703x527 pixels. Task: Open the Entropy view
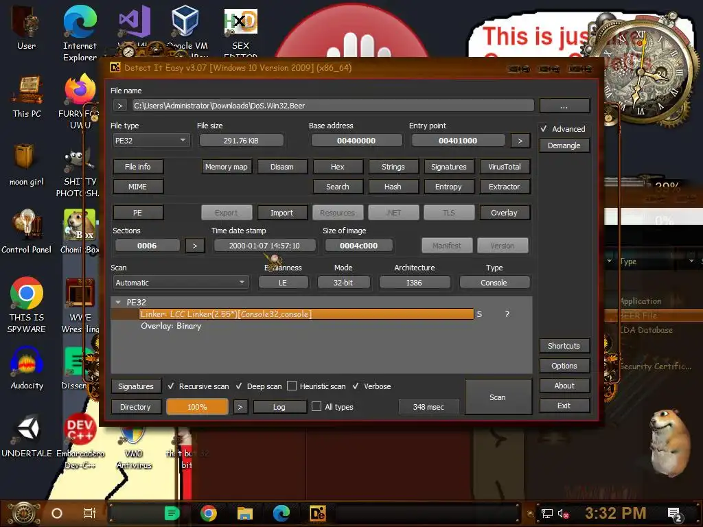click(x=448, y=187)
